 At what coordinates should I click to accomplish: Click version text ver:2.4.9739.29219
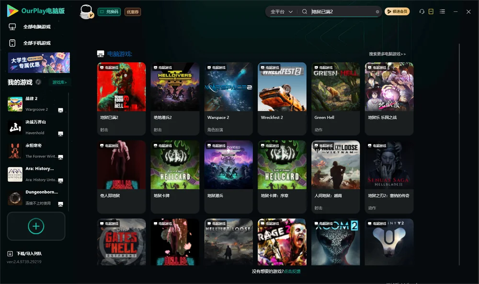click(24, 261)
